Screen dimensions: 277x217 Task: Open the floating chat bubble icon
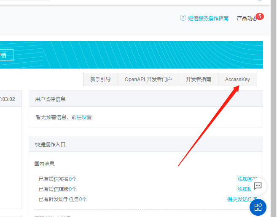click(258, 186)
